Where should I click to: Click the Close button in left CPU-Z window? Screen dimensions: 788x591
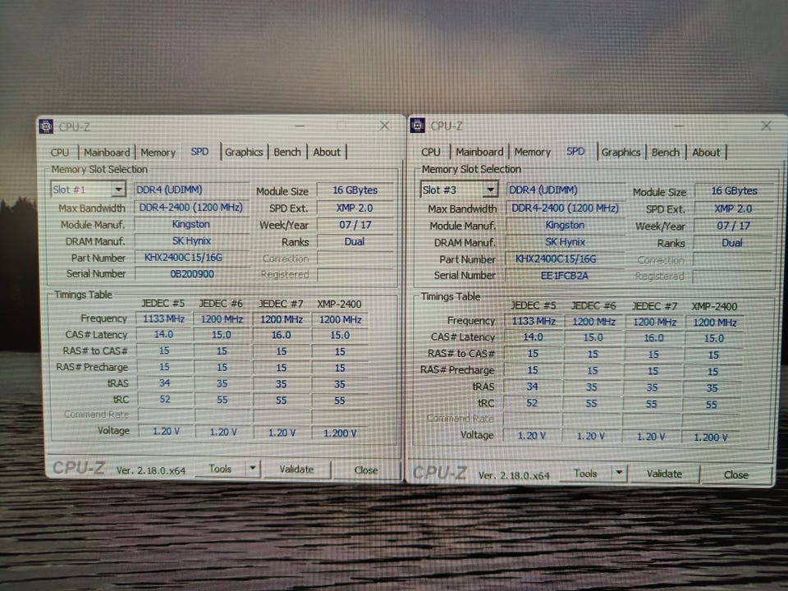[x=365, y=470]
